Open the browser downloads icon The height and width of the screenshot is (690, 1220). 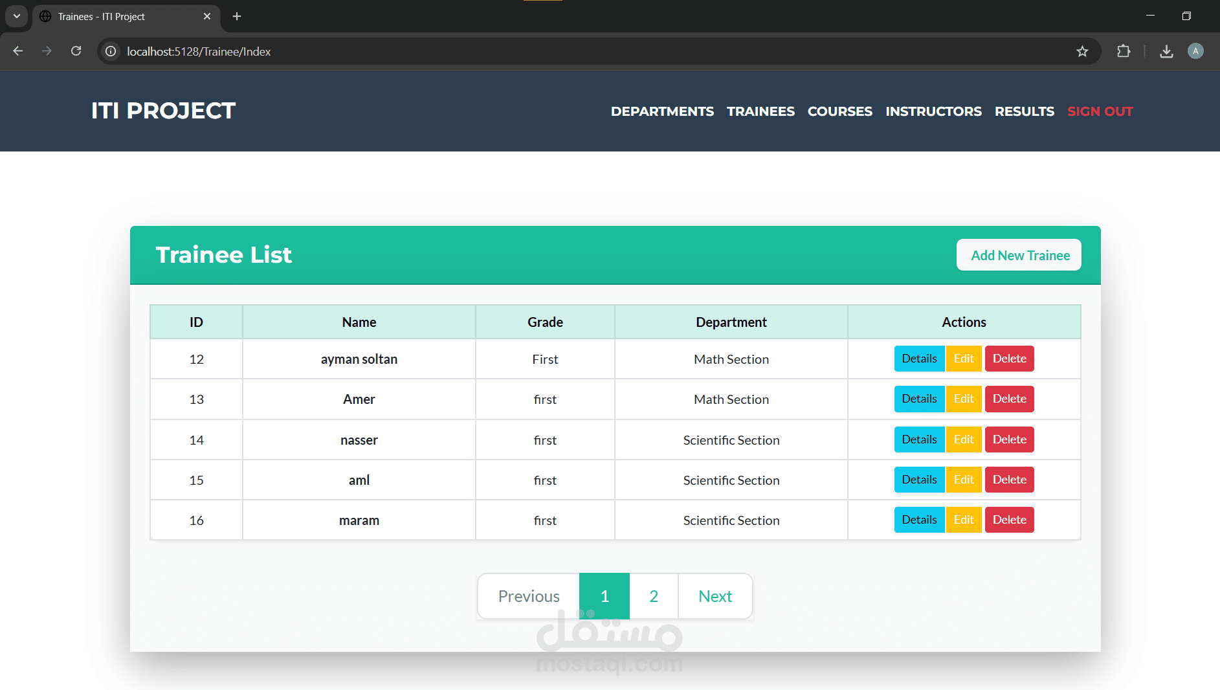point(1166,51)
